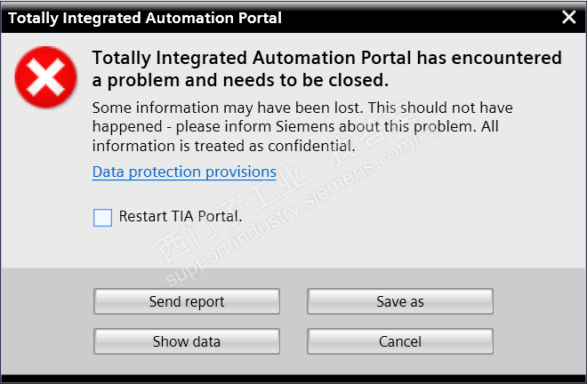
Task: Click the 'Some information may have been lost' paragraph
Action: (302, 108)
